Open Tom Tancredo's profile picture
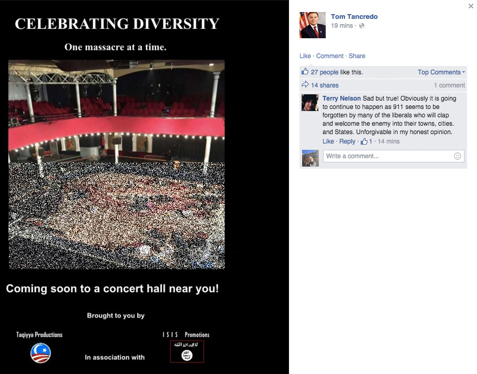Viewport: 477px width, 374px height. pos(313,25)
